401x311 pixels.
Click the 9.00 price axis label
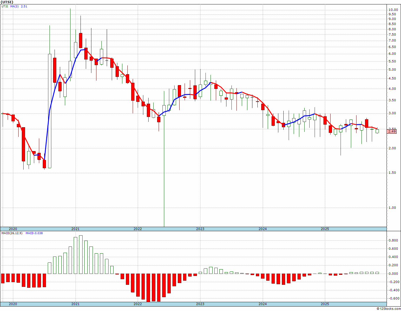tap(392, 19)
